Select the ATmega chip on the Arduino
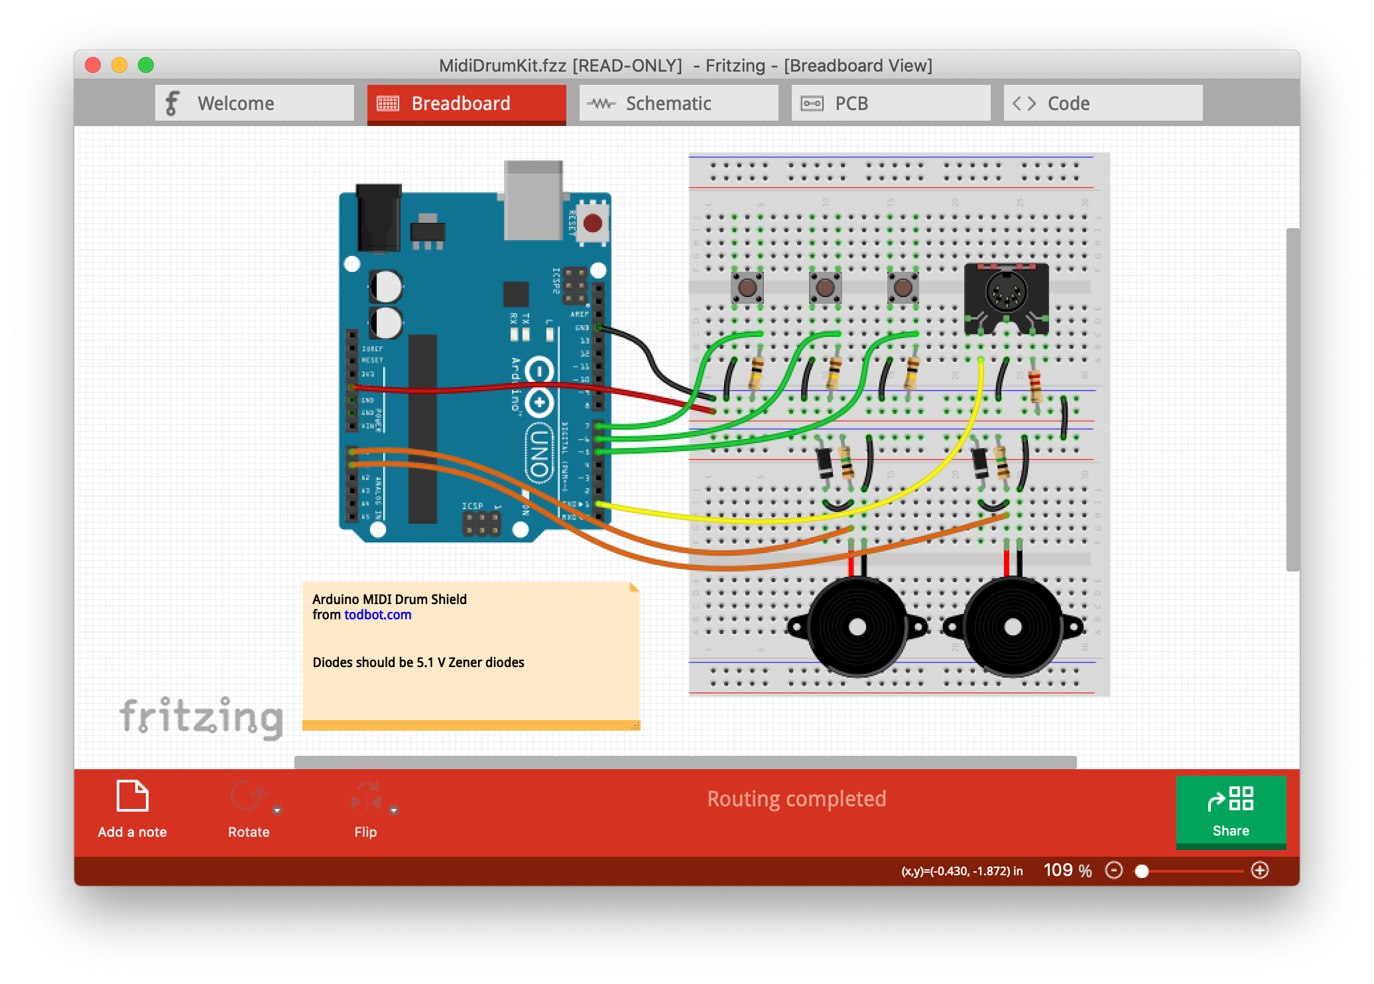This screenshot has width=1374, height=984. 422,429
